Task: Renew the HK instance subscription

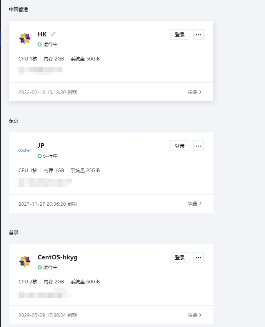Action: tap(195, 92)
